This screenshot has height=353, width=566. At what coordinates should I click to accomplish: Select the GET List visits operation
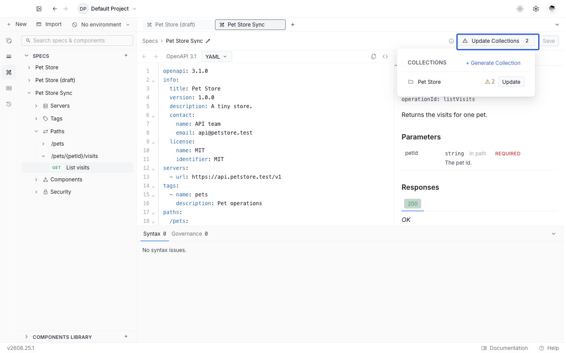click(x=77, y=168)
